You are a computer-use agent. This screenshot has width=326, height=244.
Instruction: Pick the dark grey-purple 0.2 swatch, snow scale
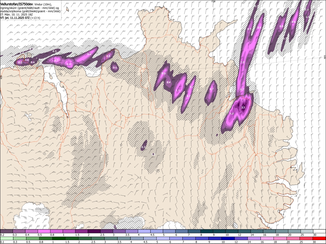(6, 231)
